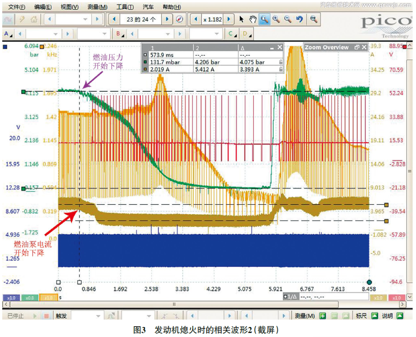The height and width of the screenshot is (337, 416).
Task: Click the zoom-in magnifier tool
Action: coord(276,19)
